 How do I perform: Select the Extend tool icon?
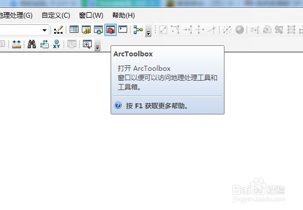pos(187,30)
